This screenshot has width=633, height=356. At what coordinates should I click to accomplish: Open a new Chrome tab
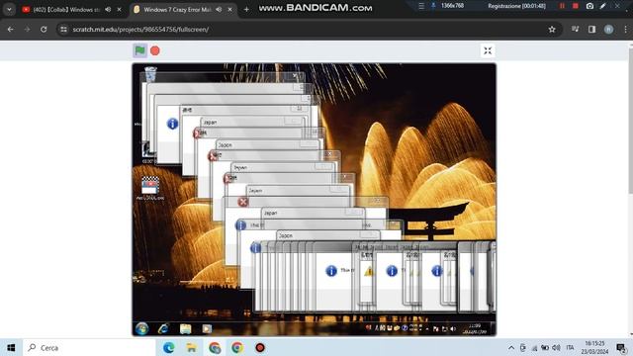point(246,9)
